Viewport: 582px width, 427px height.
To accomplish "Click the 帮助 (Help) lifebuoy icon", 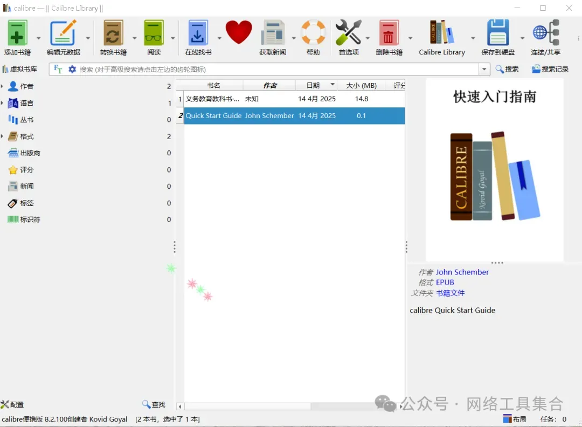I will click(x=313, y=33).
